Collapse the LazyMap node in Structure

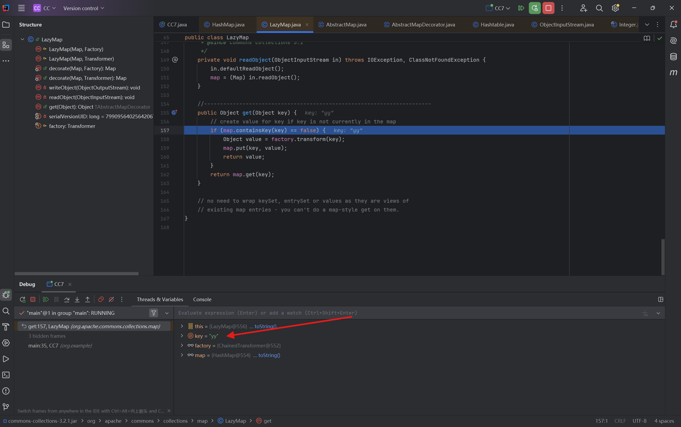22,39
